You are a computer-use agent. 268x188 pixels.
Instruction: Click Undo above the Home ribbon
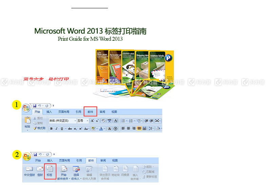point(39,106)
